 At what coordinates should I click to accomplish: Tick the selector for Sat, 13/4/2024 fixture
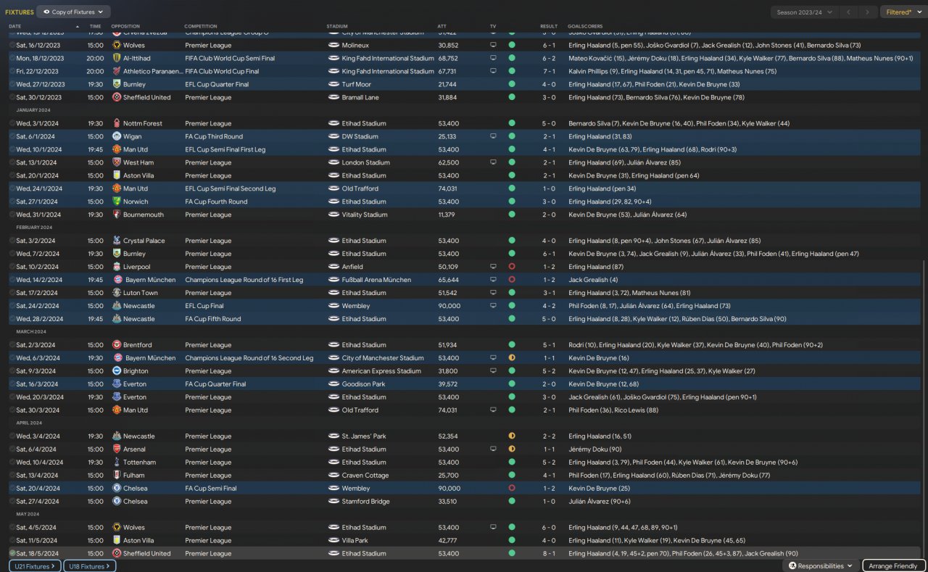pyautogui.click(x=12, y=476)
